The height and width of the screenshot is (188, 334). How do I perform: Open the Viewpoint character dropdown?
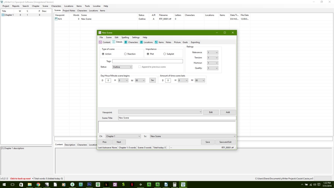[x=160, y=112]
